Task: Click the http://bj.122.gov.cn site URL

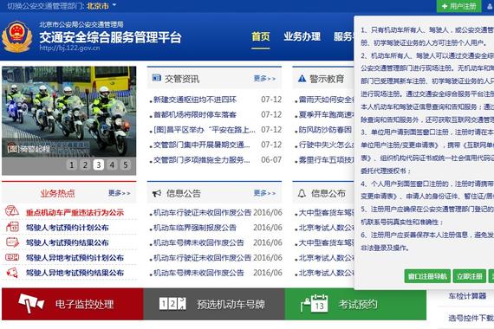Action: [69, 48]
